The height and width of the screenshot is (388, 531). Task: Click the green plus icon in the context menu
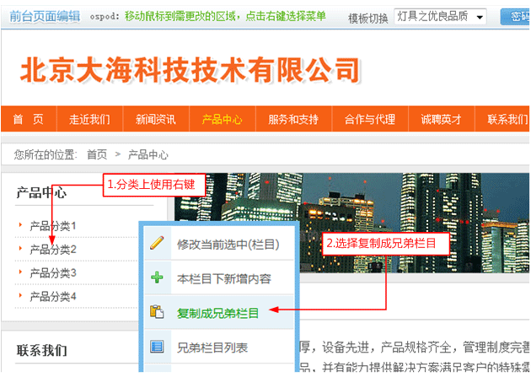(157, 278)
